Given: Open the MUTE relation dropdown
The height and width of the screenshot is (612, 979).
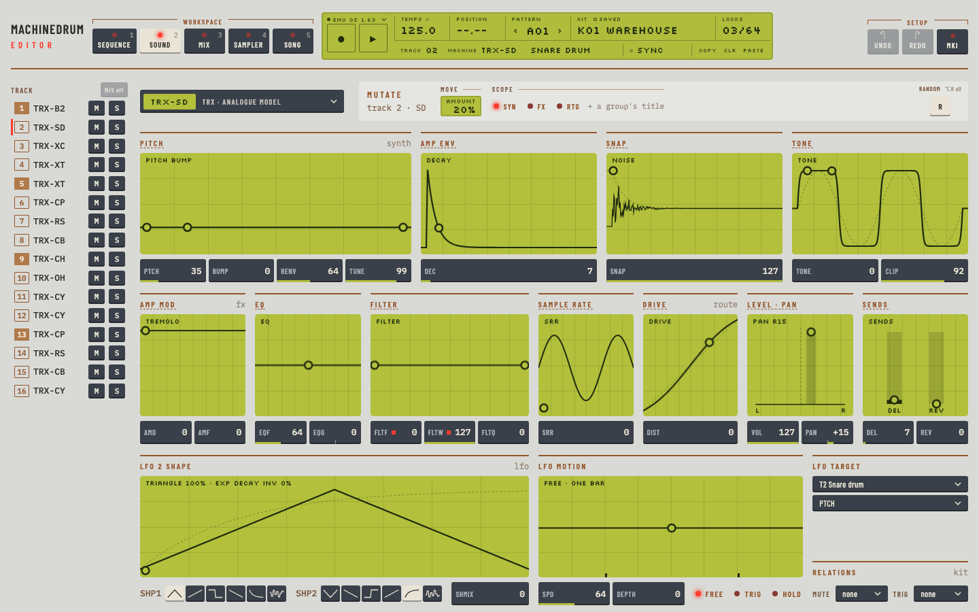Looking at the screenshot, I should [861, 594].
